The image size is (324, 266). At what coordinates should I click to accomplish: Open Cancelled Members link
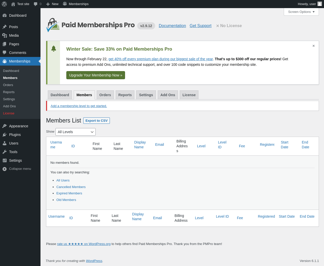71,187
